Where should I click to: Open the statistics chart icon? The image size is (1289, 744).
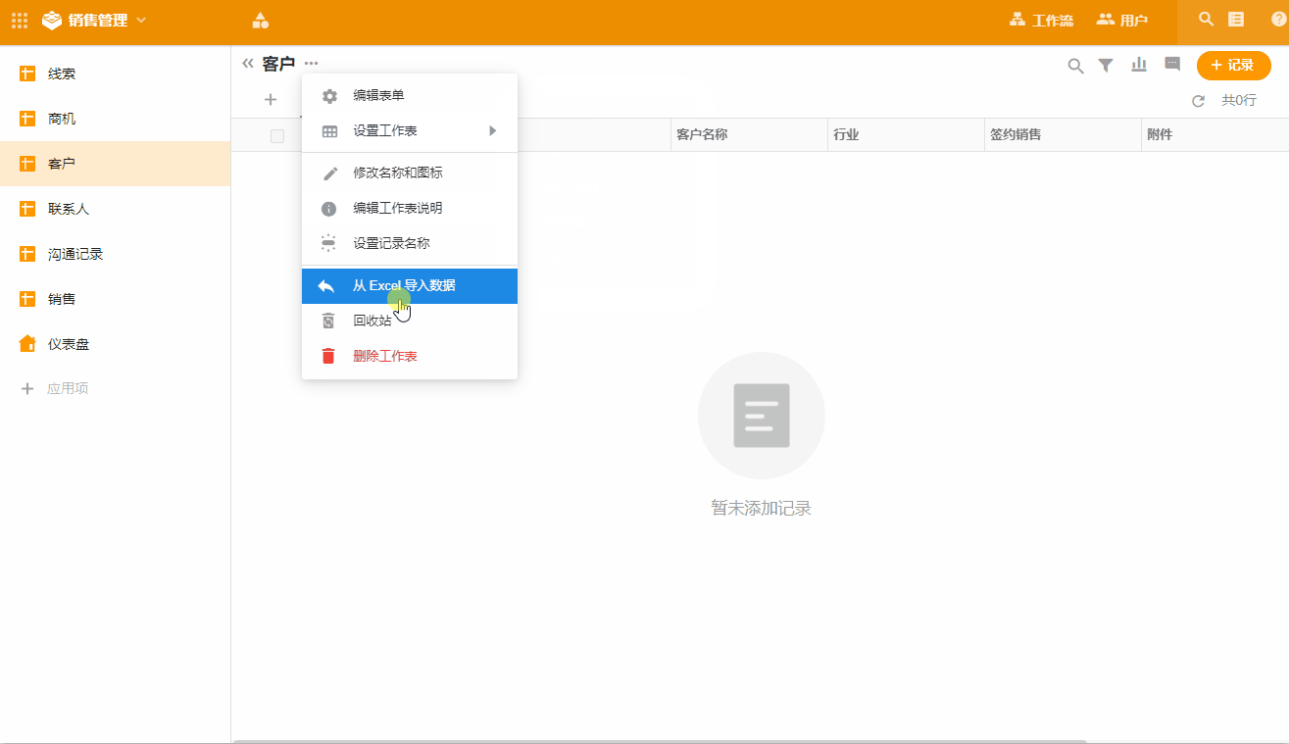point(1139,65)
